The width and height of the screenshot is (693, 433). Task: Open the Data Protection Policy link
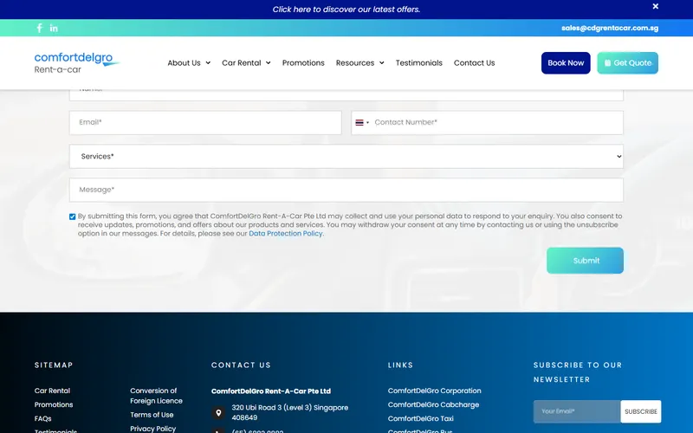pos(286,233)
